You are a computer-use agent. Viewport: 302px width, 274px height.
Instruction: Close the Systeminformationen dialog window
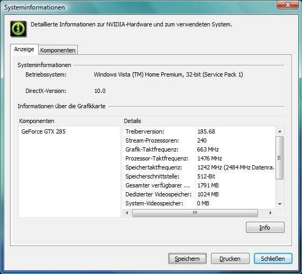click(287, 5)
